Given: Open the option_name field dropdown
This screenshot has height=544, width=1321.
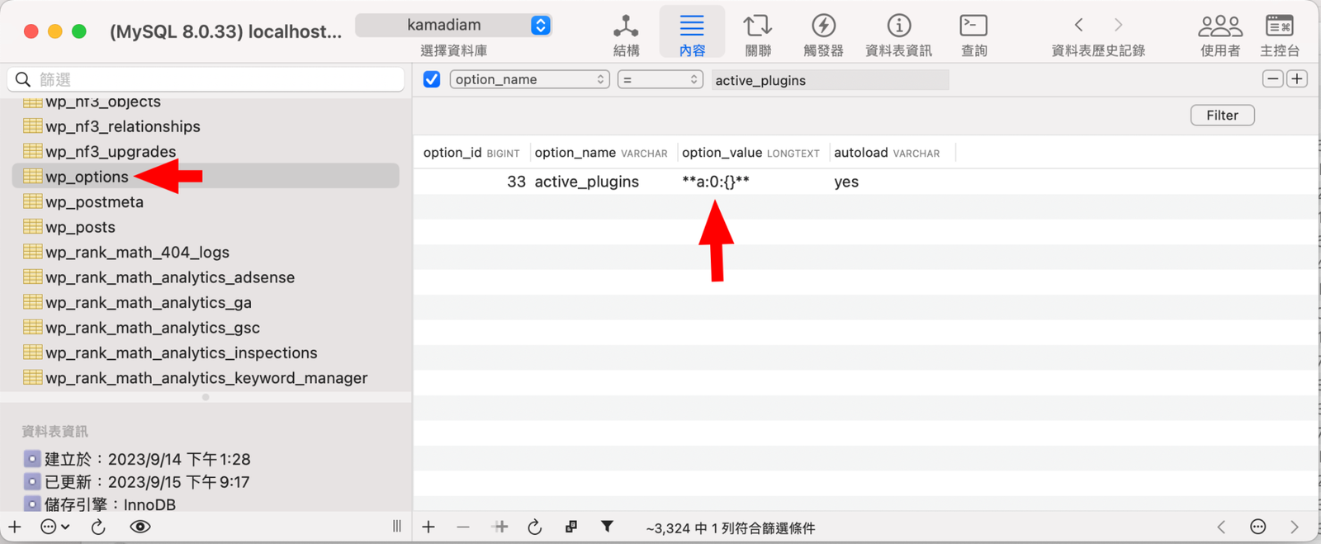Looking at the screenshot, I should 529,79.
